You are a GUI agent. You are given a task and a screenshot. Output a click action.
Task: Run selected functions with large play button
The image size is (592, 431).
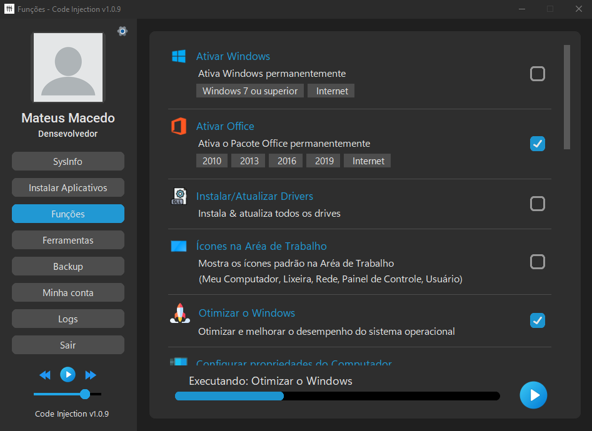click(x=533, y=395)
